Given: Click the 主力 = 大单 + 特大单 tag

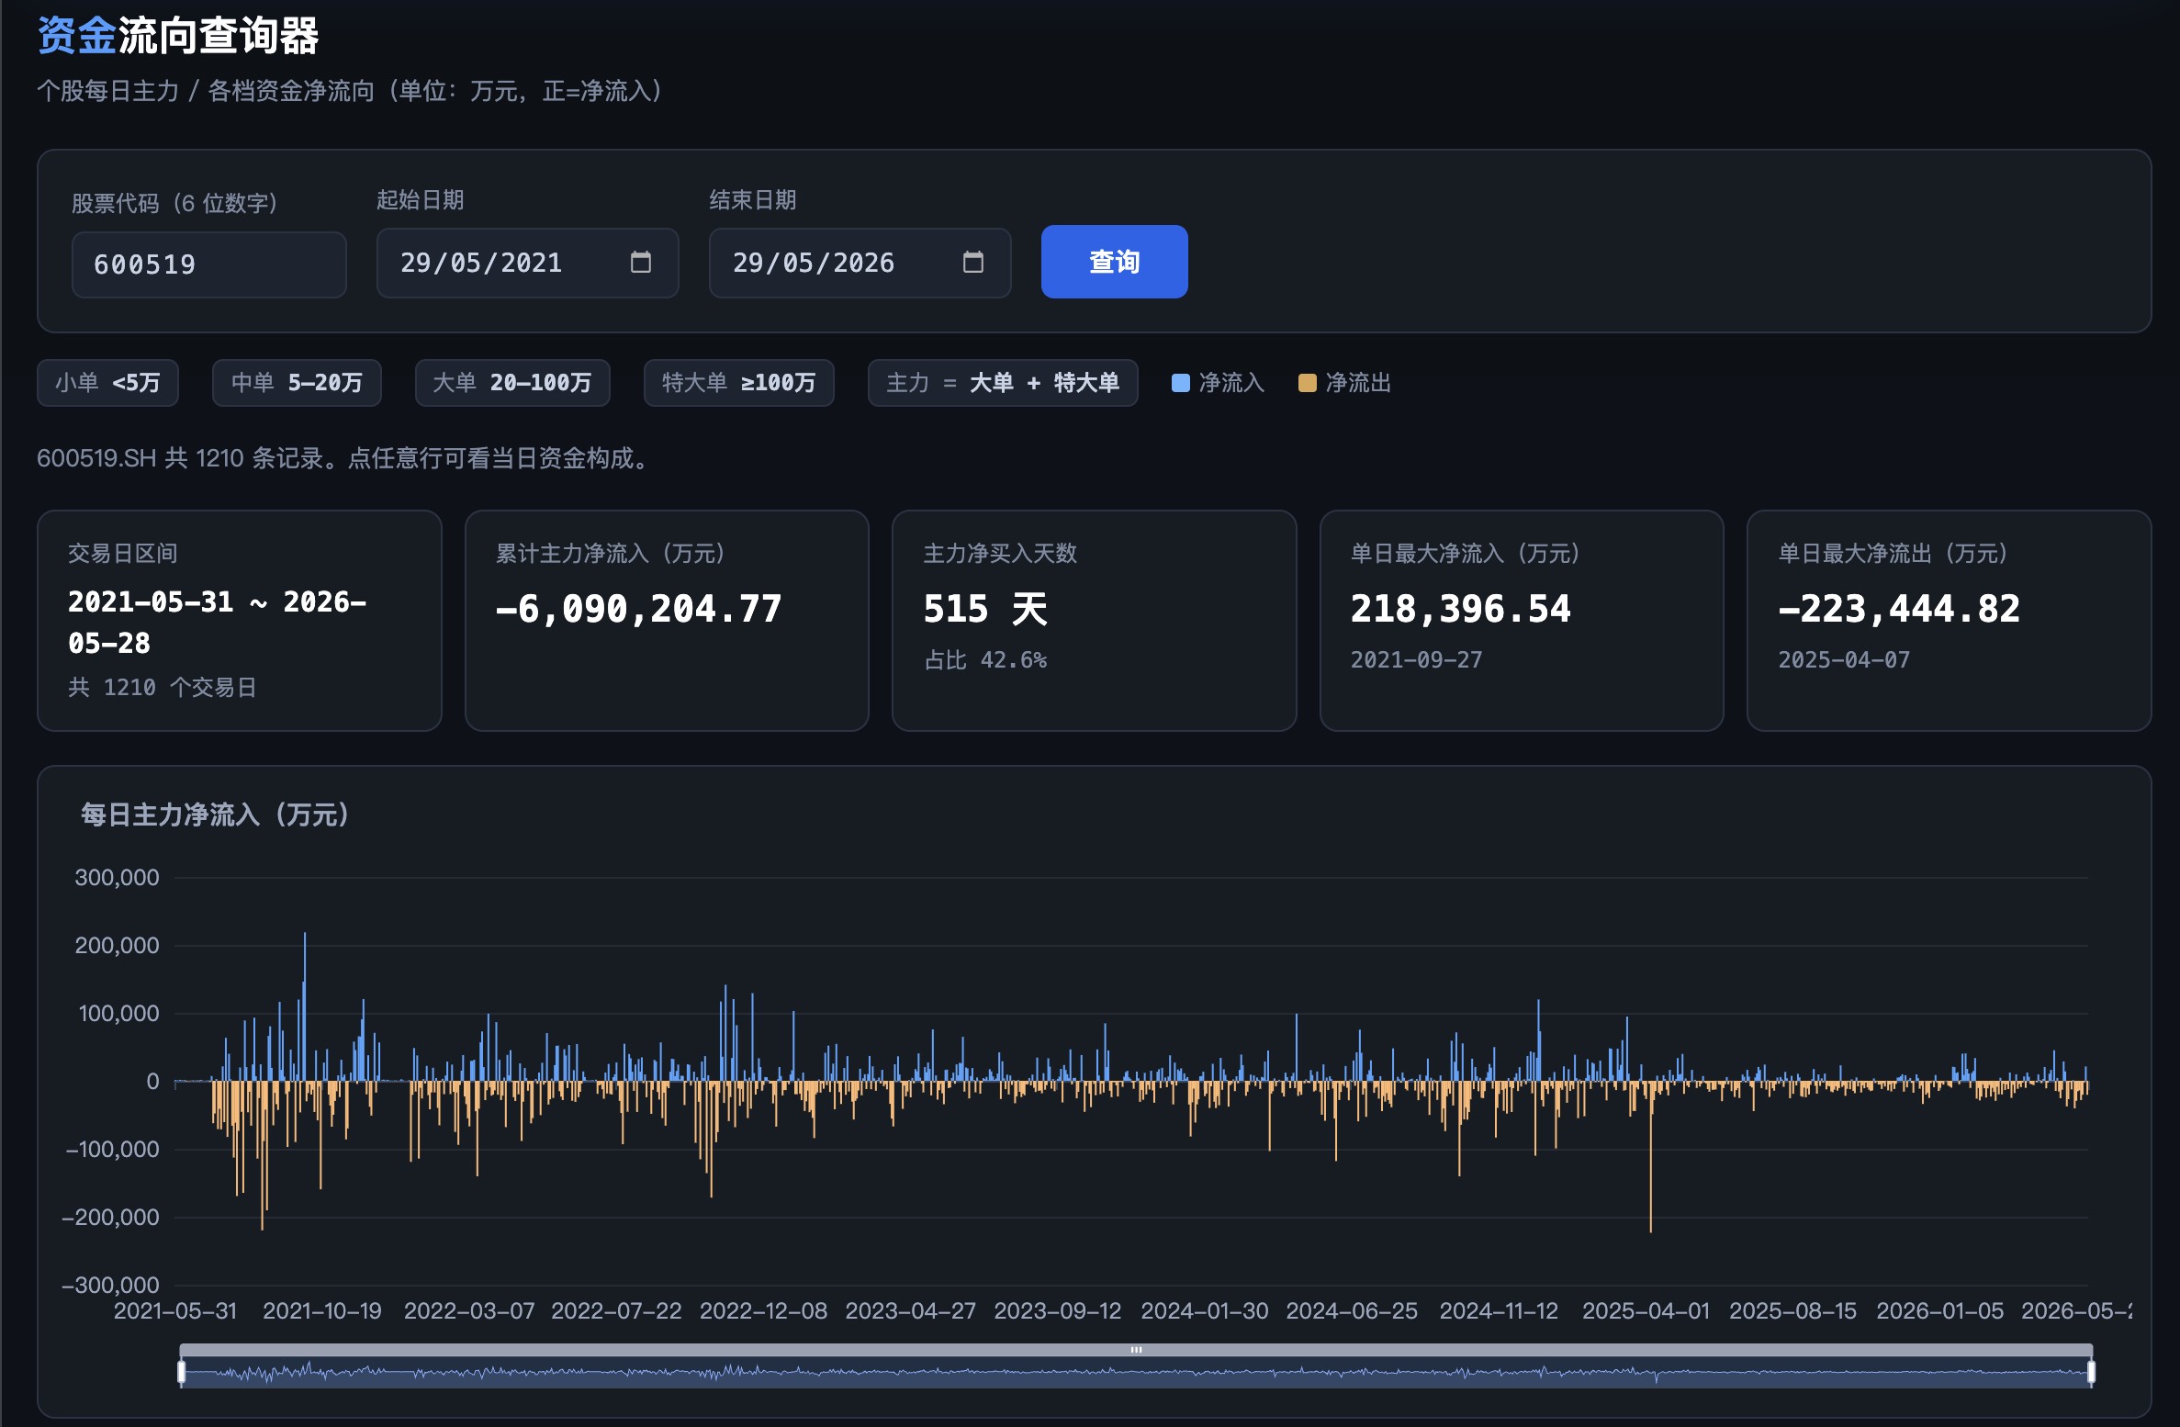Looking at the screenshot, I should pos(1003,383).
